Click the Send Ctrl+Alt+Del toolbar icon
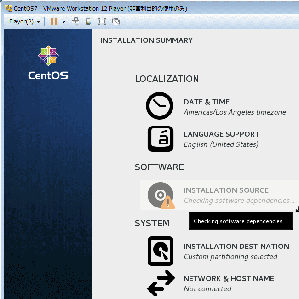 (75, 22)
